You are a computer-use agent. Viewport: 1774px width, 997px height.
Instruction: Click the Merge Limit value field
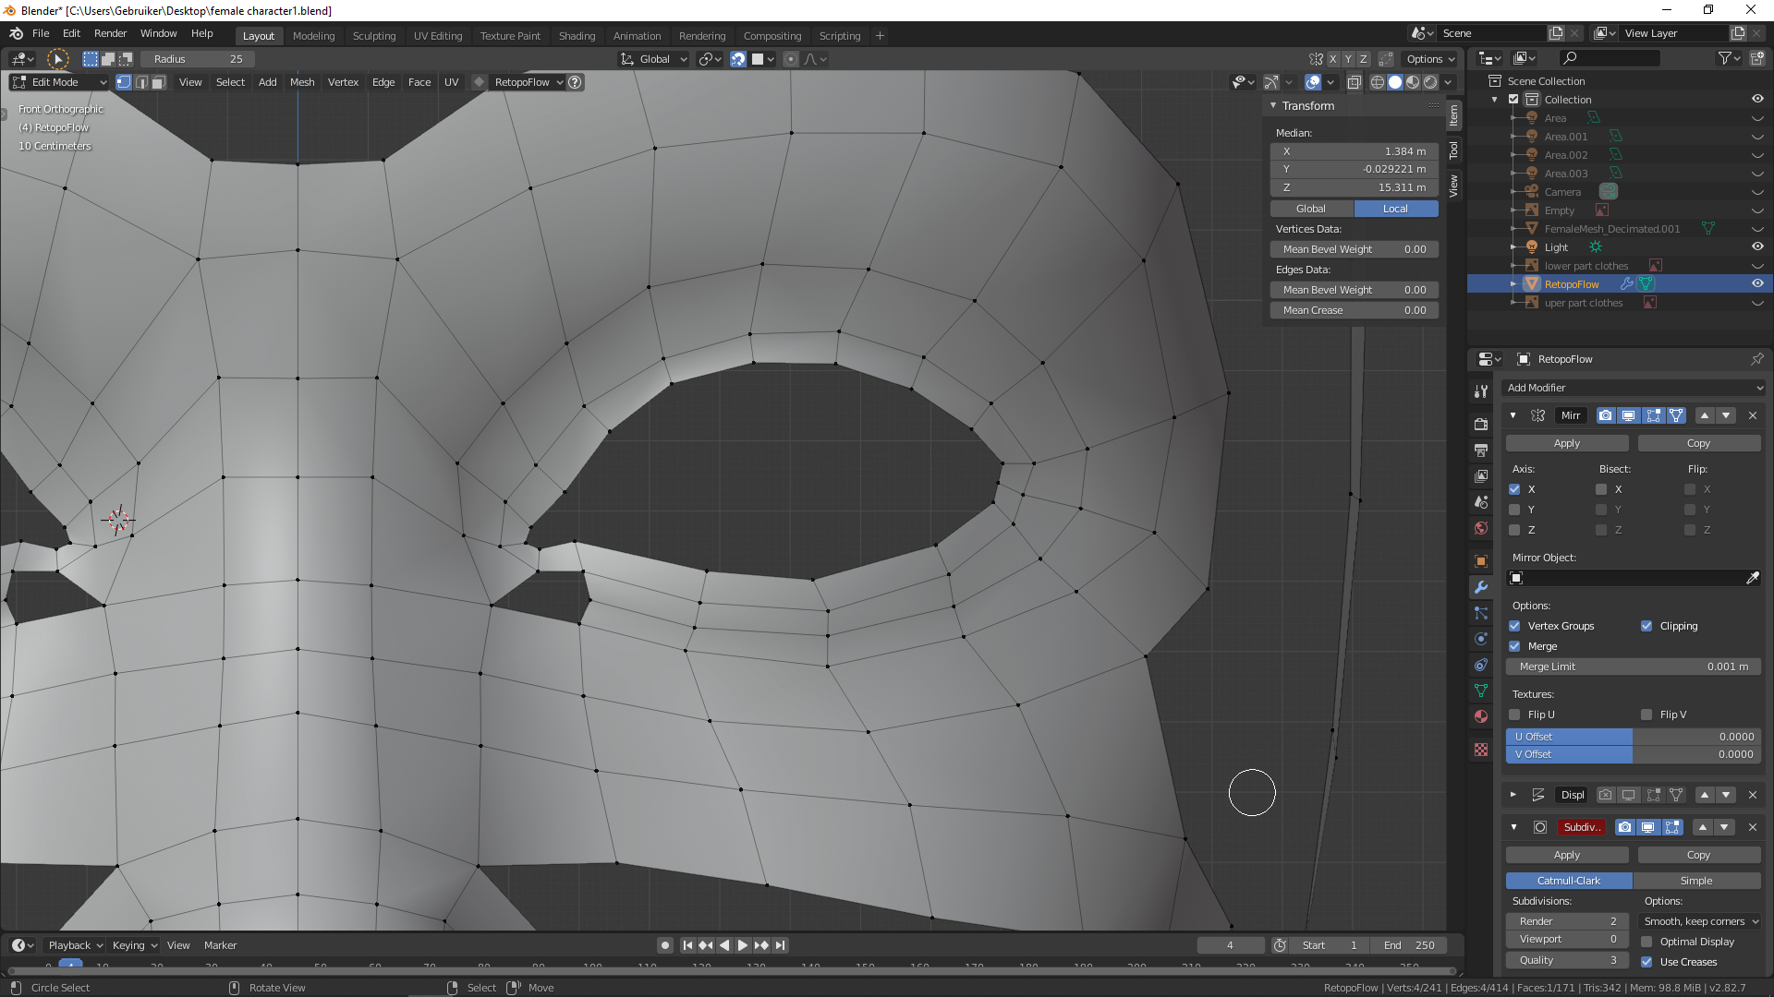(1633, 667)
